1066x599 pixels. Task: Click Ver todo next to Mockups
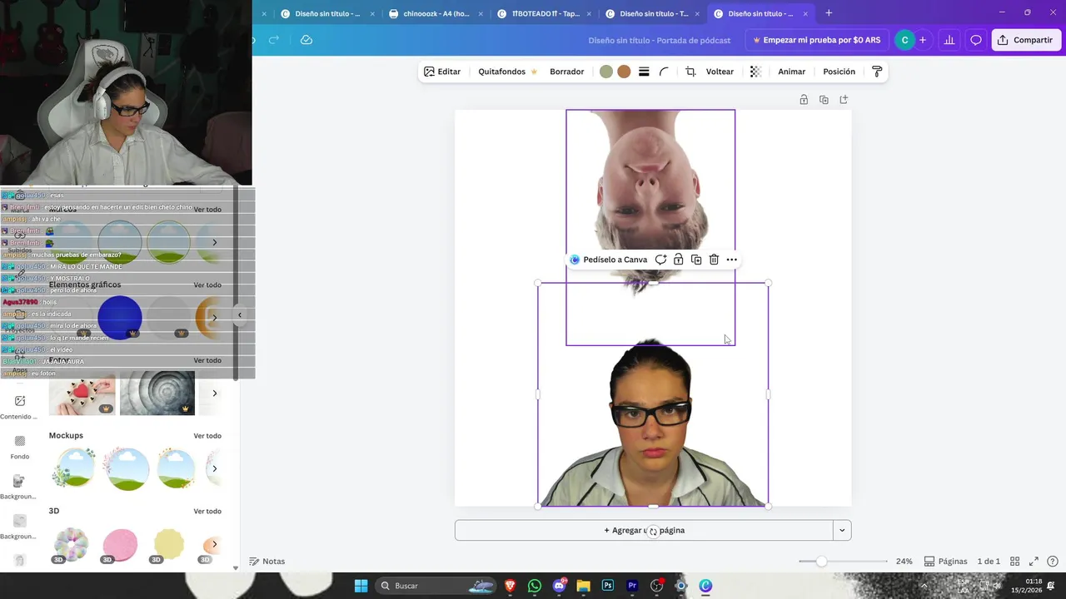[207, 436]
